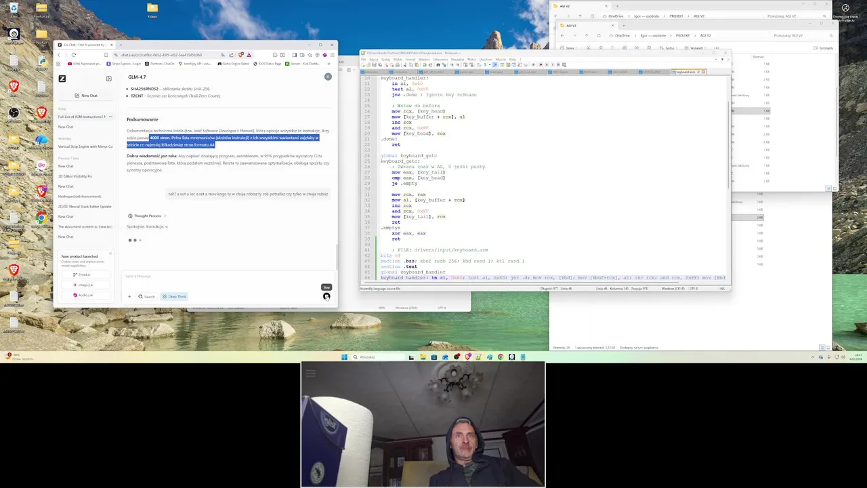Click Refresh in front File Explorer window
The width and height of the screenshot is (867, 488).
click(x=599, y=35)
